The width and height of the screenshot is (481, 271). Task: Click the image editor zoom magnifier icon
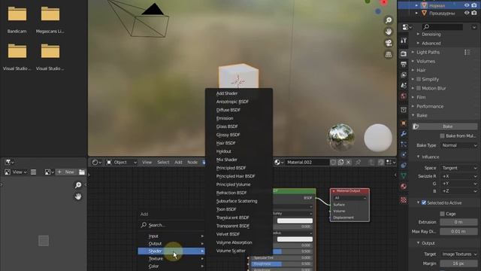point(78,185)
